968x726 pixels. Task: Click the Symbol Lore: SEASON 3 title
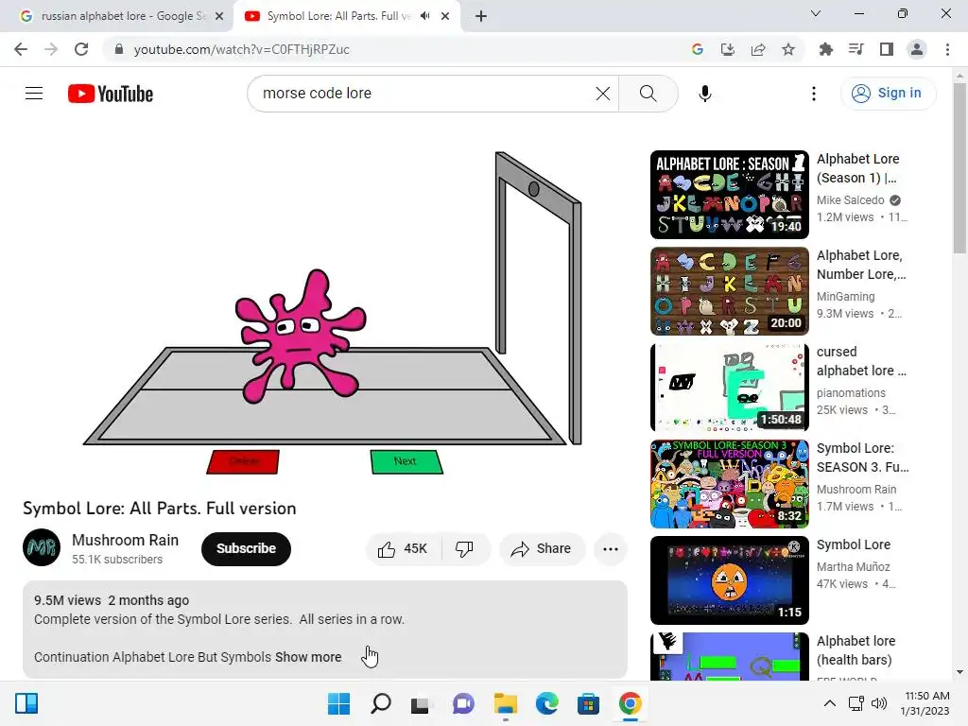[862, 458]
